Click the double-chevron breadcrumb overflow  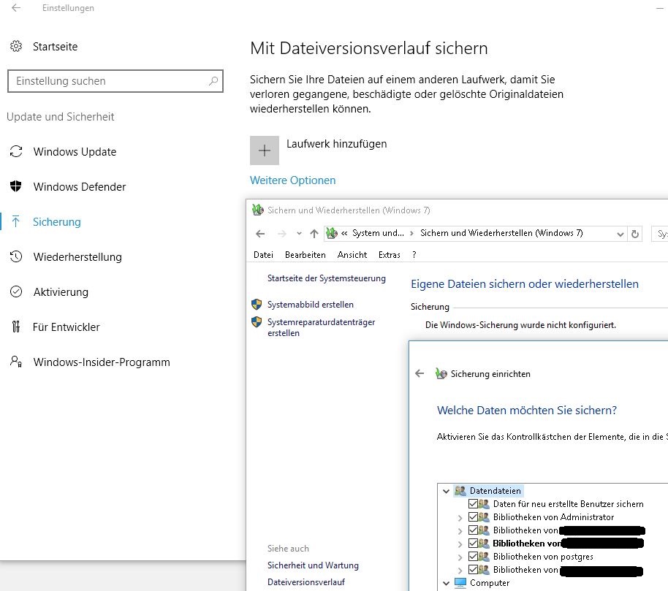tap(344, 233)
